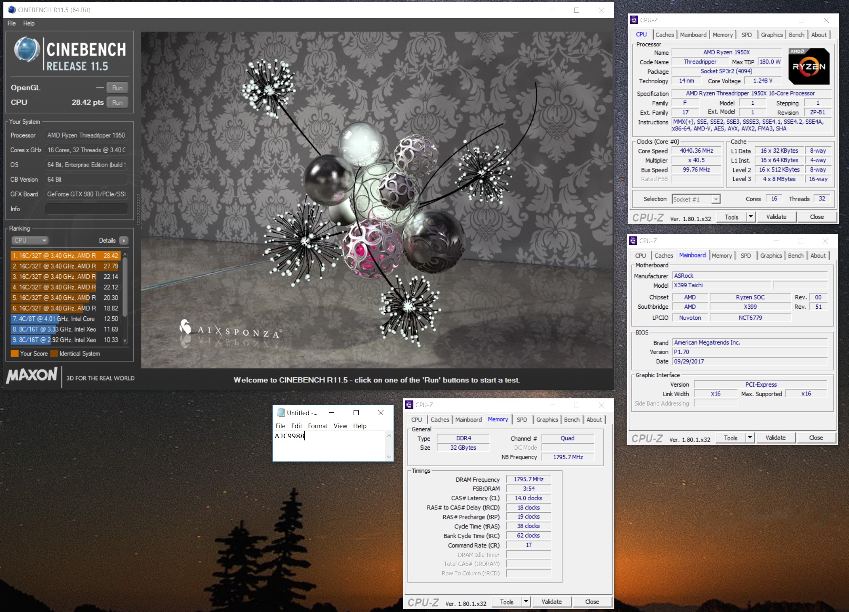This screenshot has height=612, width=849.
Task: Click the Notepad title bar icon
Action: (x=281, y=413)
